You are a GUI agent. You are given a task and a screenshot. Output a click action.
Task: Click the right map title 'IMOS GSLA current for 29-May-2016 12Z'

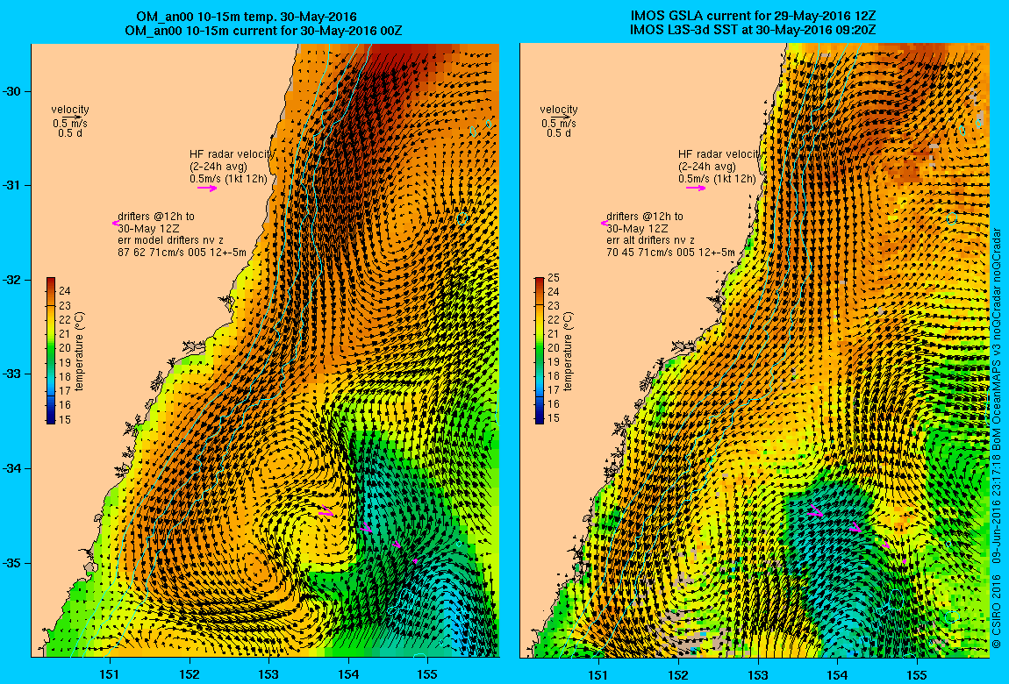[752, 16]
